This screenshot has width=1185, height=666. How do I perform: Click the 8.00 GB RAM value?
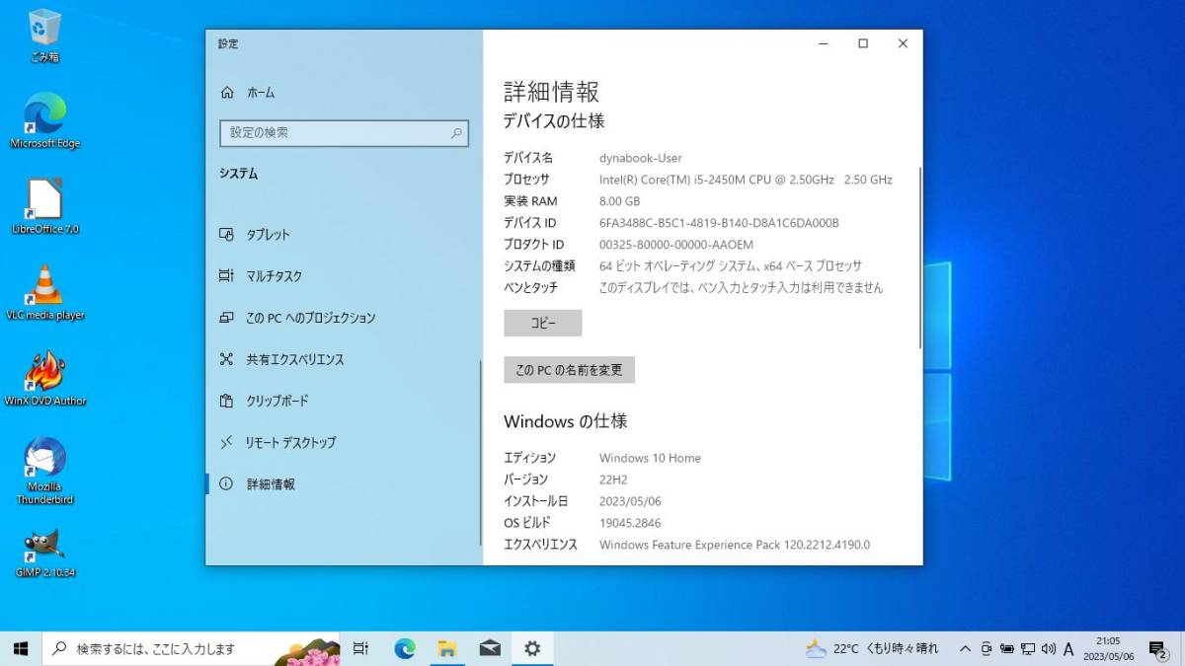[x=619, y=201]
